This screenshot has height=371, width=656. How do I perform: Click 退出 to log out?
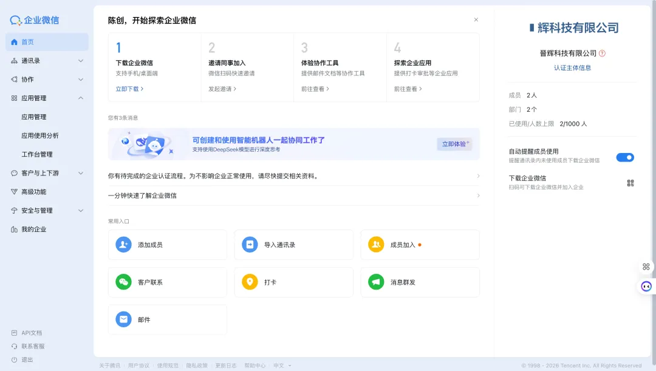tap(27, 359)
